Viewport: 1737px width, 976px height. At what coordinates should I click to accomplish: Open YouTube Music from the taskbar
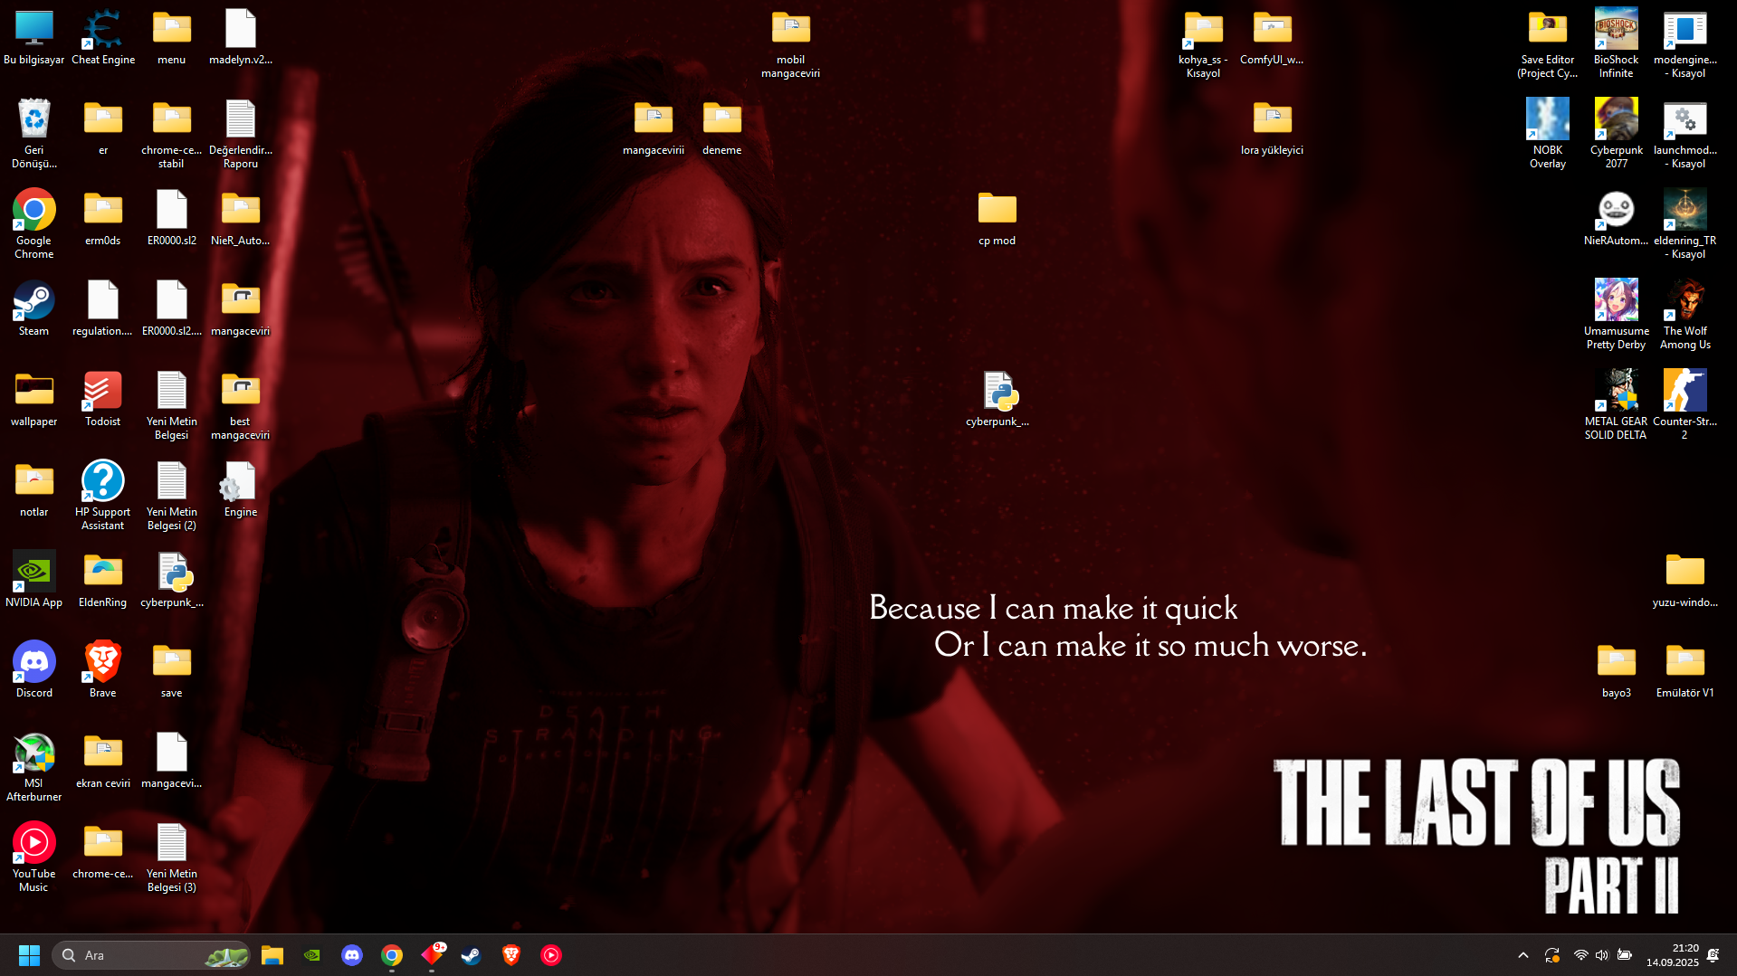pyautogui.click(x=551, y=955)
